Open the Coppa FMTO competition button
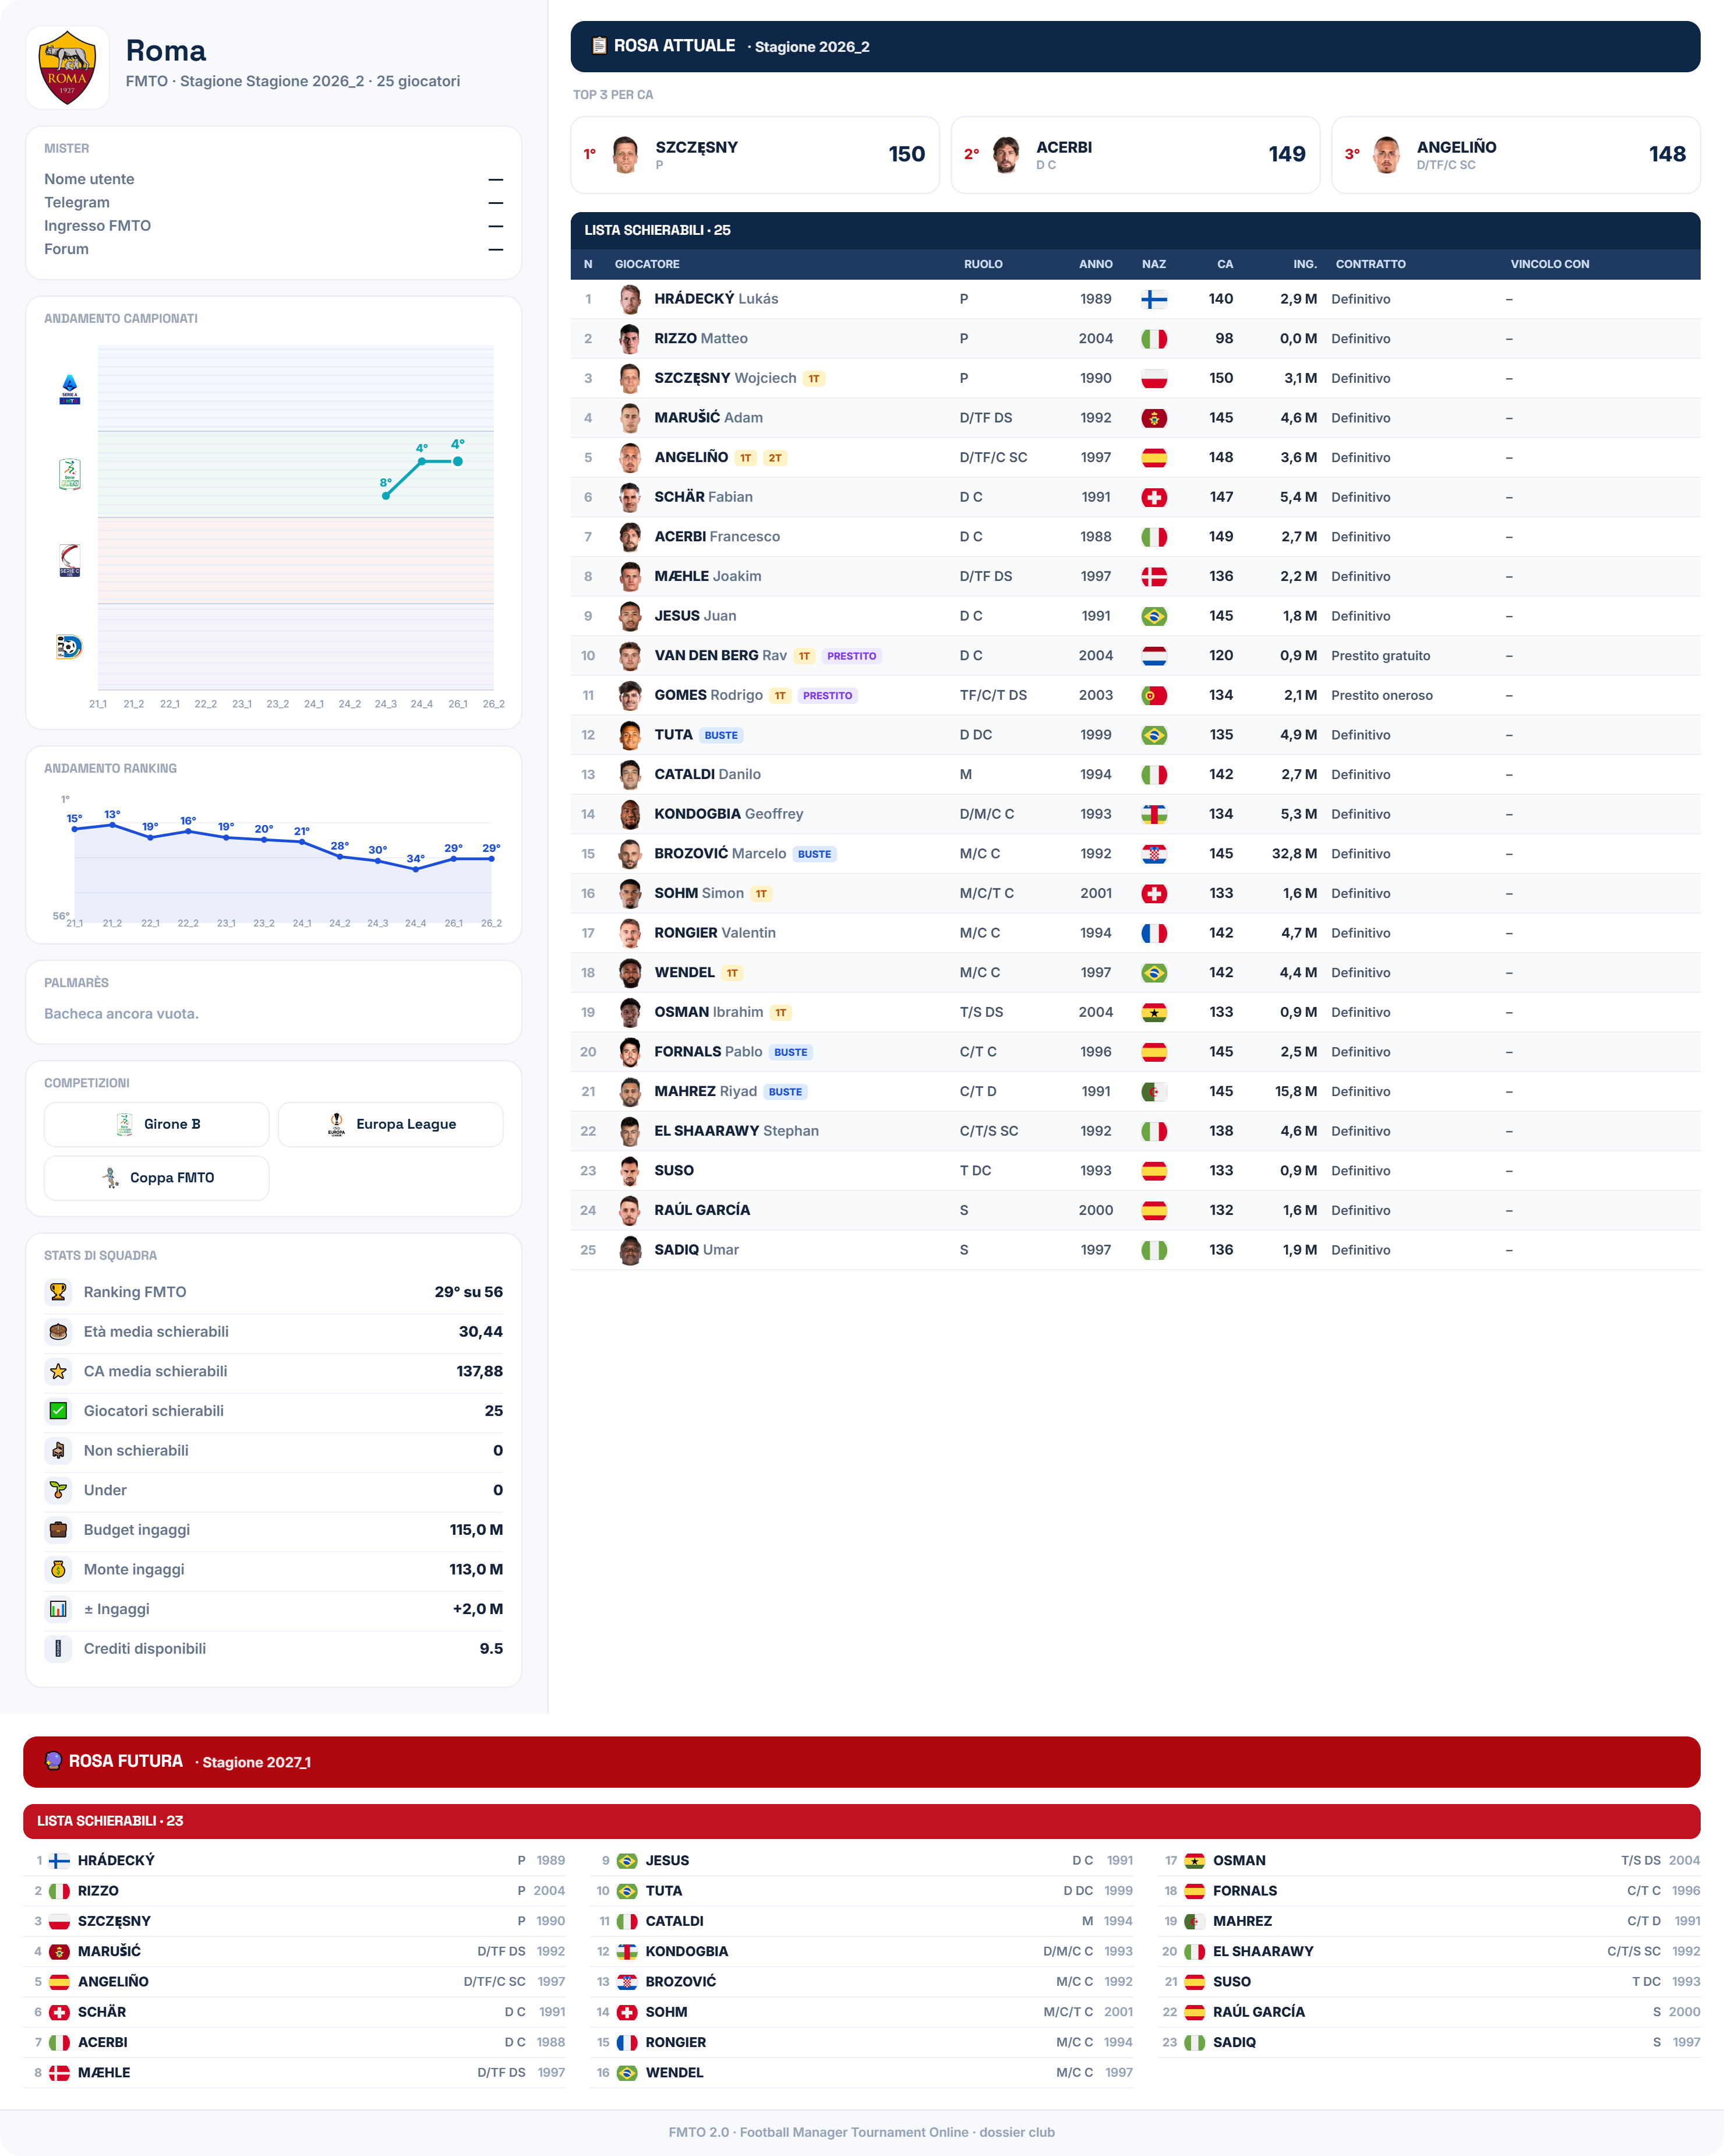The height and width of the screenshot is (2156, 1724). [157, 1178]
